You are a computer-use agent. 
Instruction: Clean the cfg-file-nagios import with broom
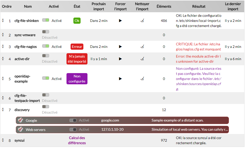pos(142,47)
